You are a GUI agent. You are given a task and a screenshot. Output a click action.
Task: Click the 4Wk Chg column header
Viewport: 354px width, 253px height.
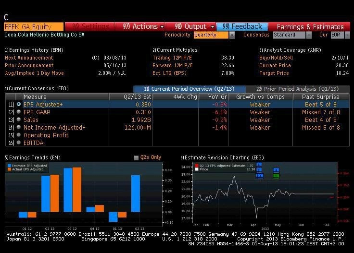click(176, 96)
